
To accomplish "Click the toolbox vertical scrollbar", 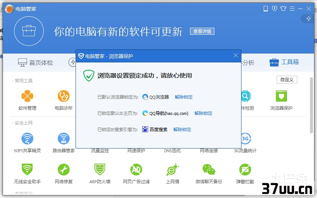I will (311, 105).
